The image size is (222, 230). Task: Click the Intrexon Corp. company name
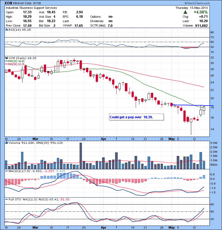tap(23, 3)
